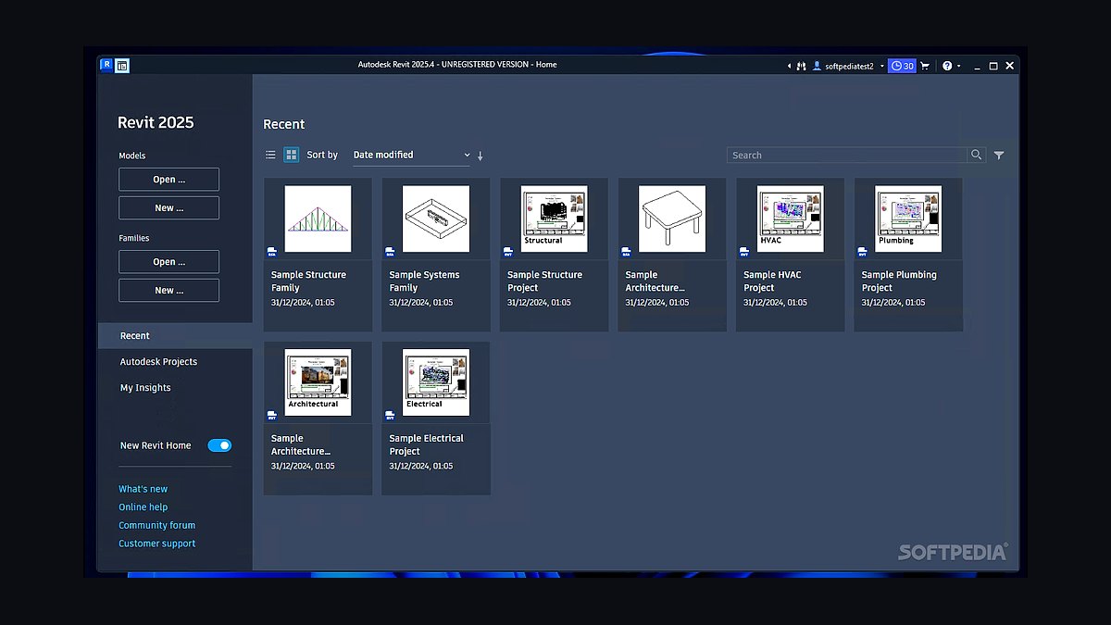
Task: Maximize the Revit window
Action: pos(993,67)
